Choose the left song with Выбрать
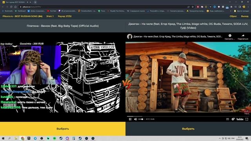The image size is (251, 141). [63, 129]
